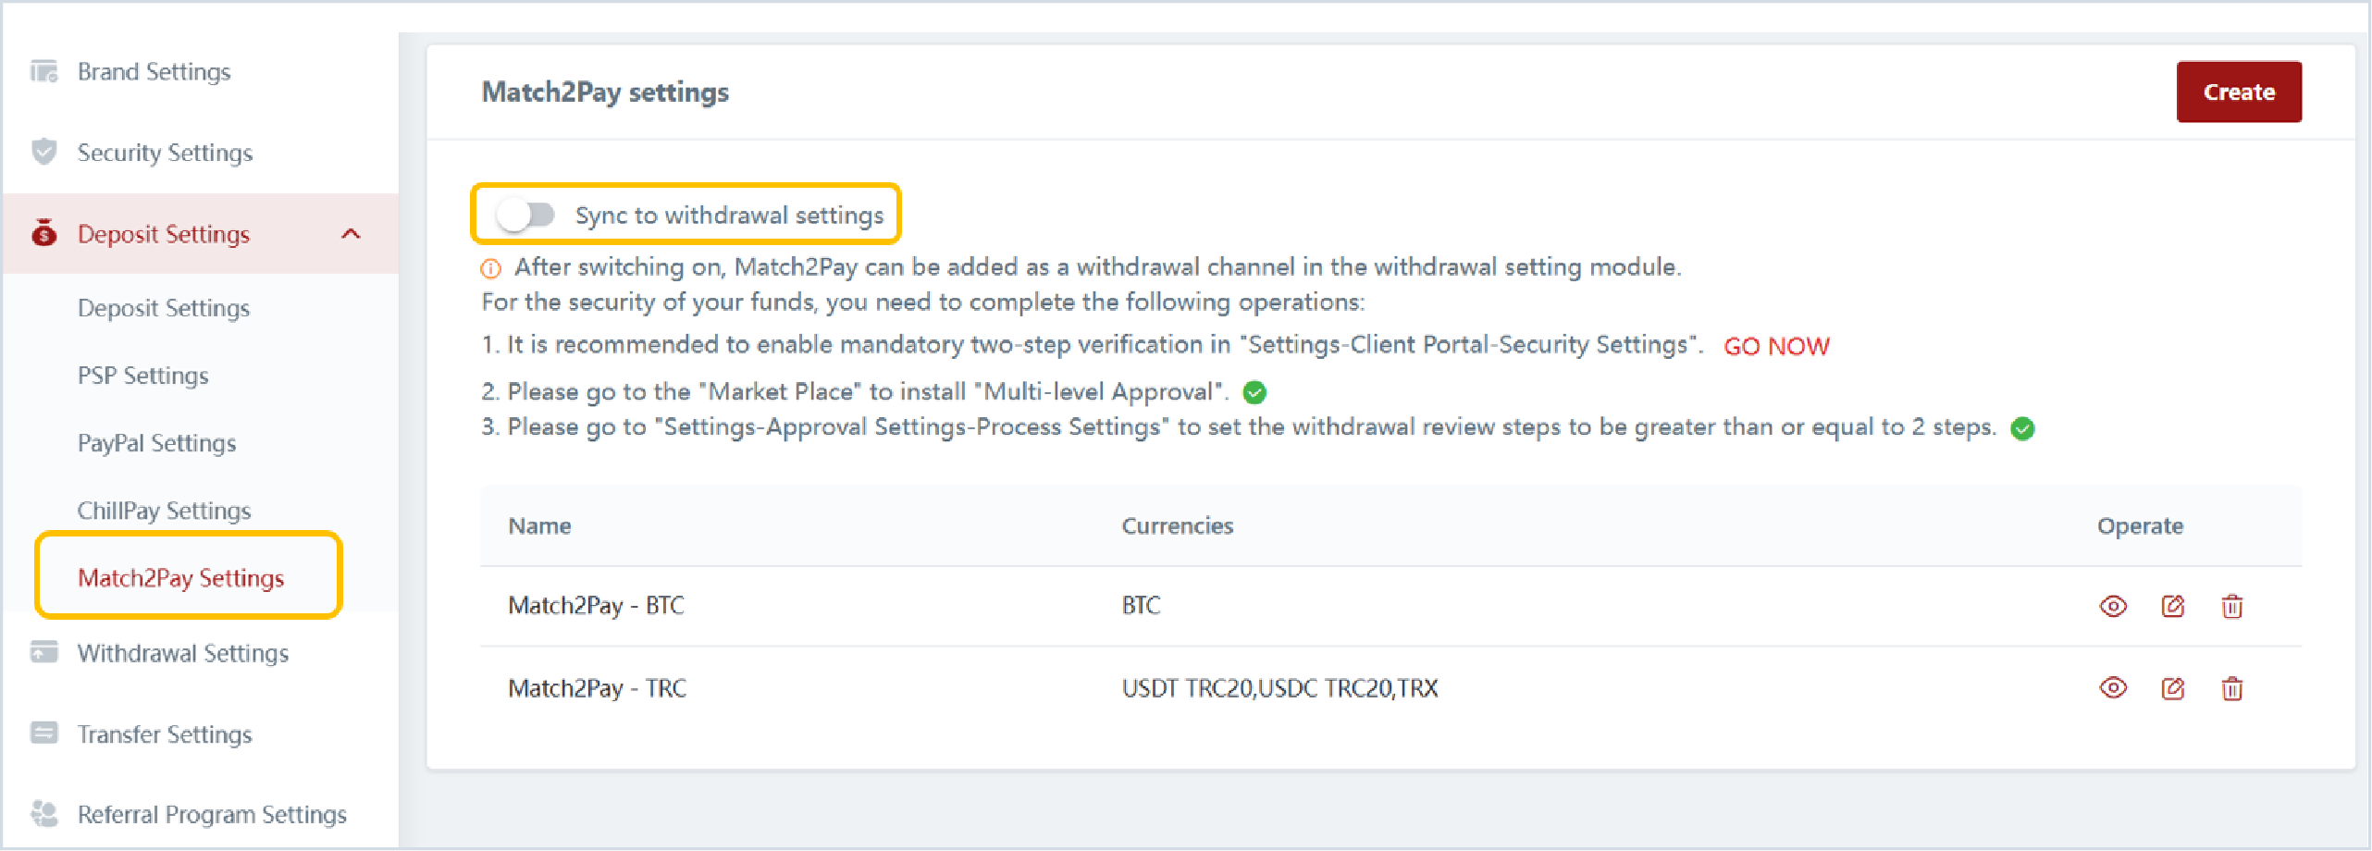Click the red Create button
Screen dimensions: 2372x851
2239,92
